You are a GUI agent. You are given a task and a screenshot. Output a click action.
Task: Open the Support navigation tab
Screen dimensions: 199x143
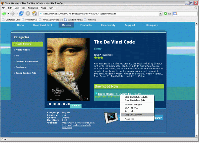(x=130, y=25)
